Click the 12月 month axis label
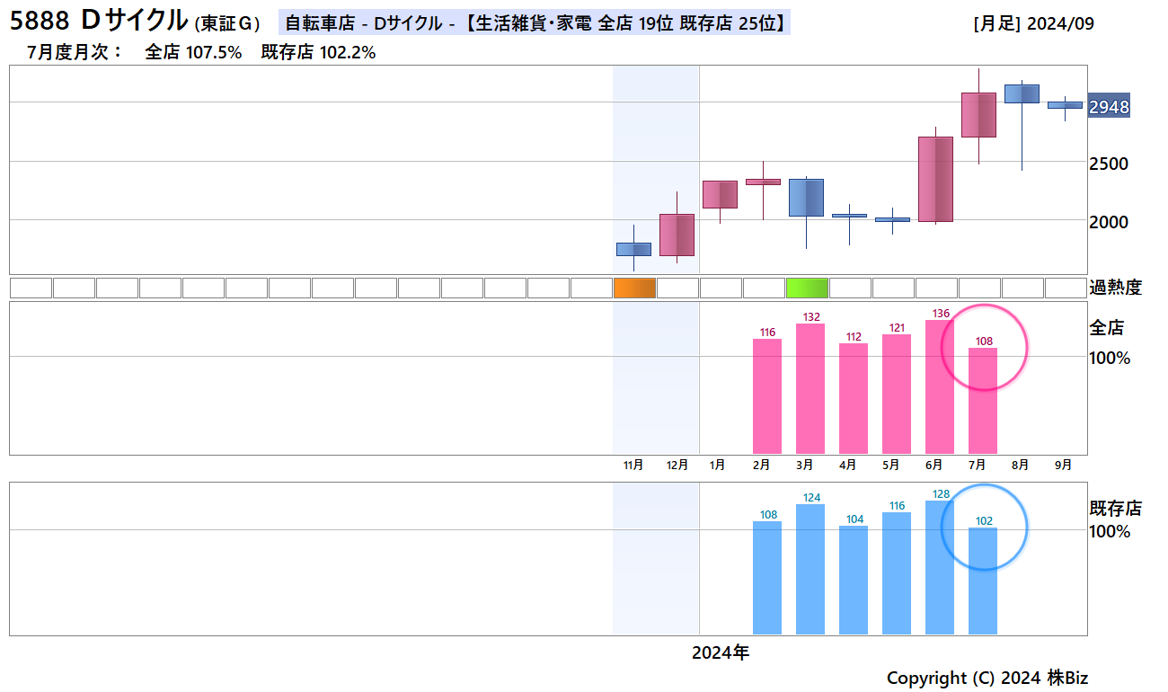 tap(677, 465)
